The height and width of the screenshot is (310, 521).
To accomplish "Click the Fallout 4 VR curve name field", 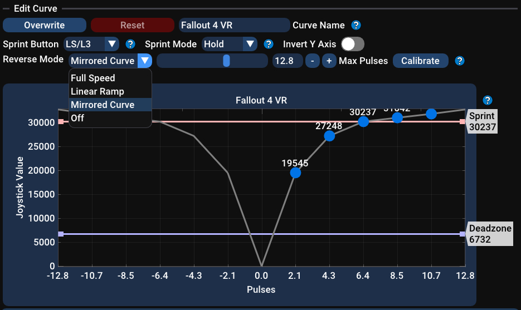I will 234,25.
